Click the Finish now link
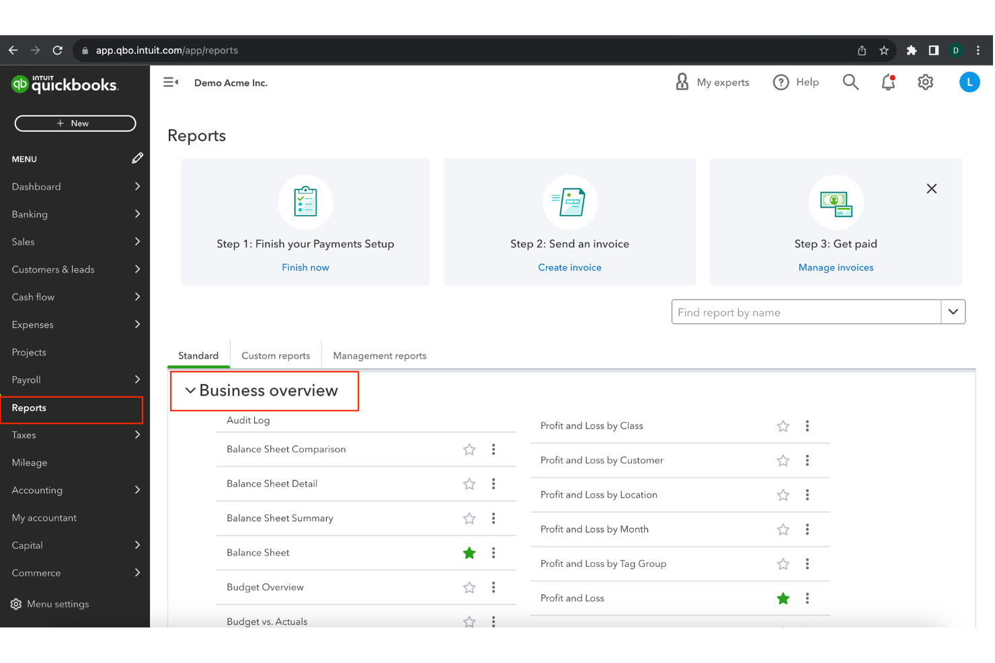995x663 pixels. tap(305, 267)
